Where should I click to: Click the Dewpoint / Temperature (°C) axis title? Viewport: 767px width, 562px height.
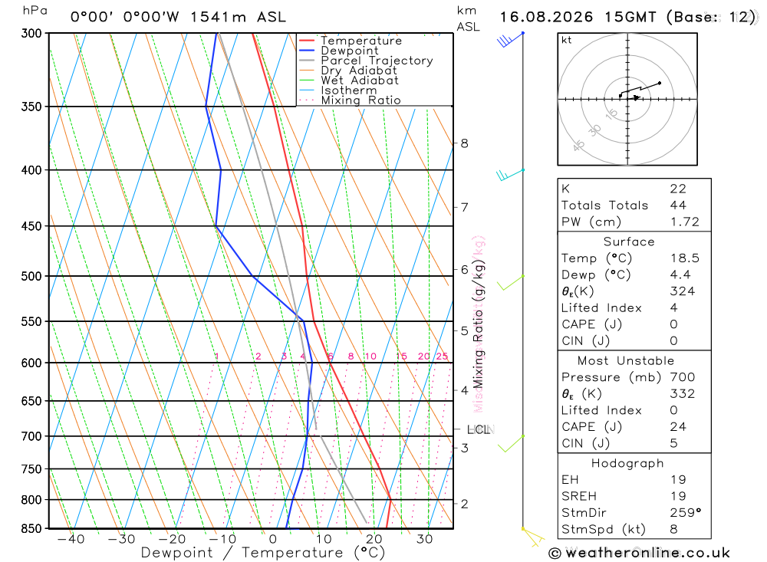[x=263, y=553]
